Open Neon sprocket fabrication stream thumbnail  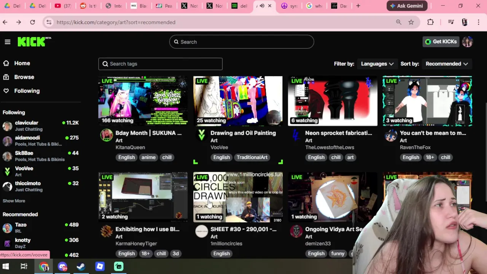tap(333, 101)
